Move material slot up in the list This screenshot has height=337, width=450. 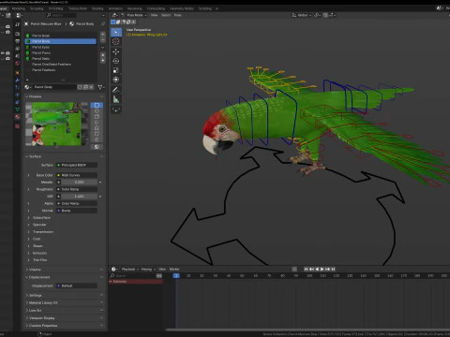click(x=103, y=55)
